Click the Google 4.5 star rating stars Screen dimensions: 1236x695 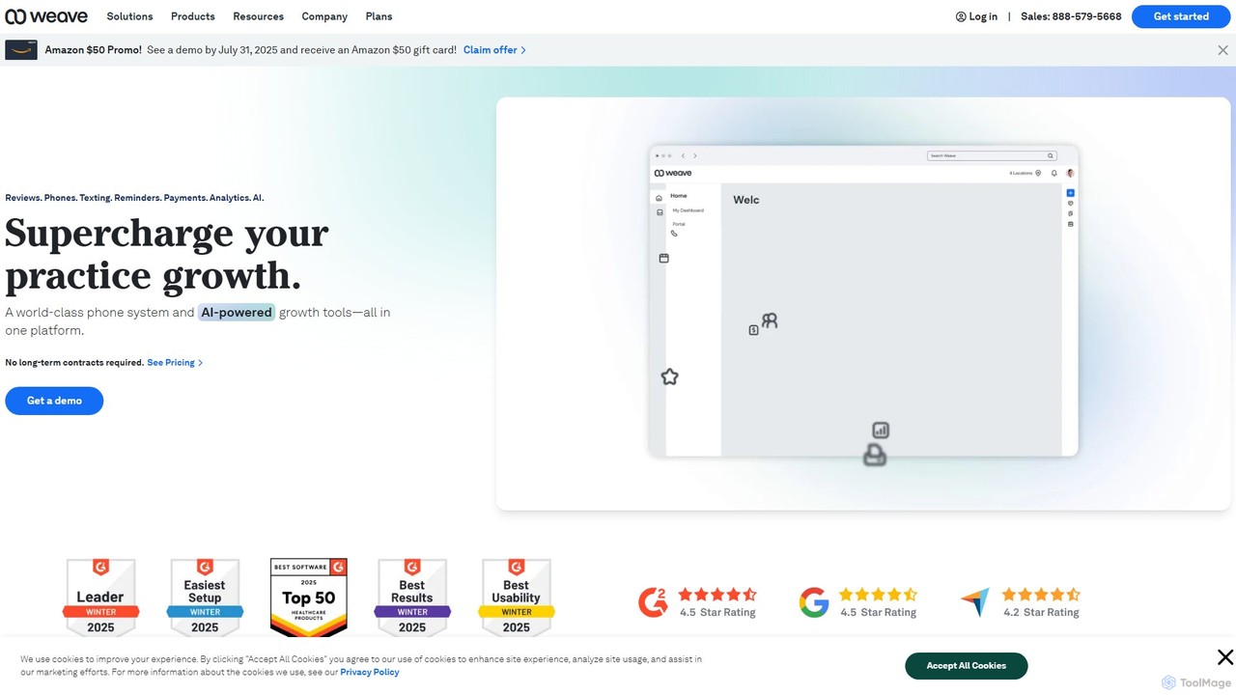(878, 595)
